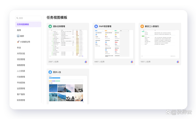This screenshot has height=119, width=196.
Task: Click the blue person icon of 百岁人生
Action: coord(50,72)
